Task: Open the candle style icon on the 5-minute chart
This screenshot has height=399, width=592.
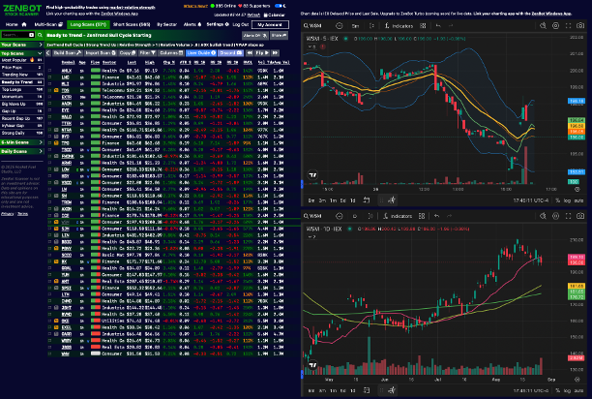Action: (x=371, y=26)
